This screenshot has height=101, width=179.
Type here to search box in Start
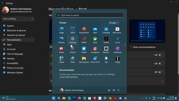coord(89,15)
